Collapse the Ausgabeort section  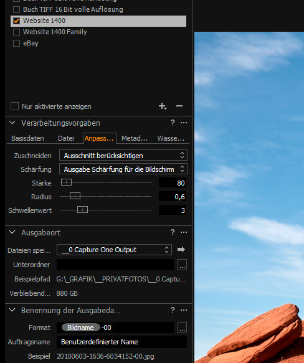coord(12,232)
